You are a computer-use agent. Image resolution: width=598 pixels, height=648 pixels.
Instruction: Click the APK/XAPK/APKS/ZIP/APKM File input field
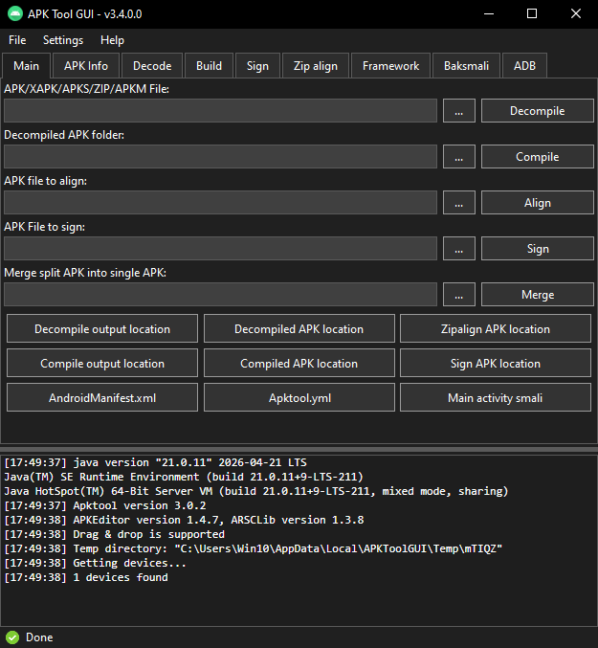pyautogui.click(x=220, y=110)
